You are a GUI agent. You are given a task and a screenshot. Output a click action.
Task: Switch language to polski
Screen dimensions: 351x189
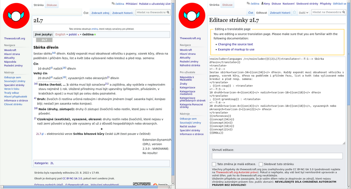click(x=73, y=34)
